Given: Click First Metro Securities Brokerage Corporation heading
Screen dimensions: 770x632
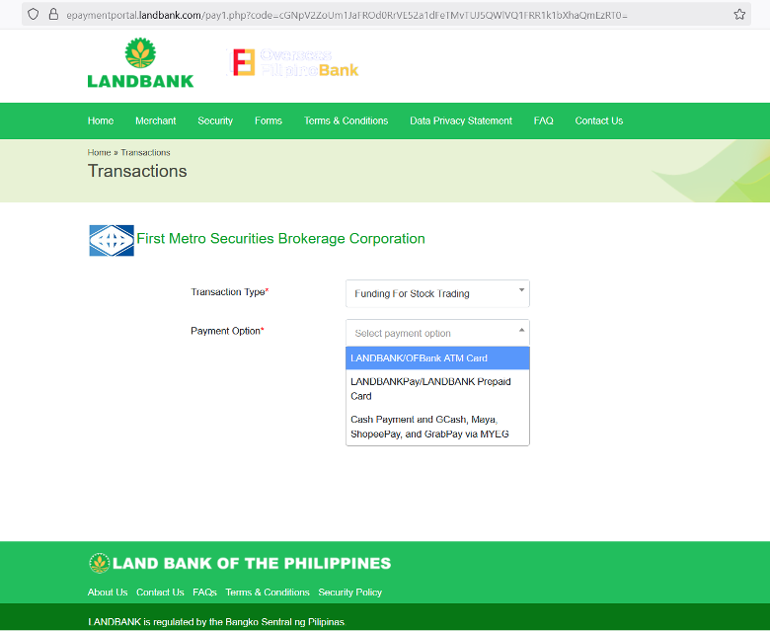Looking at the screenshot, I should [280, 239].
